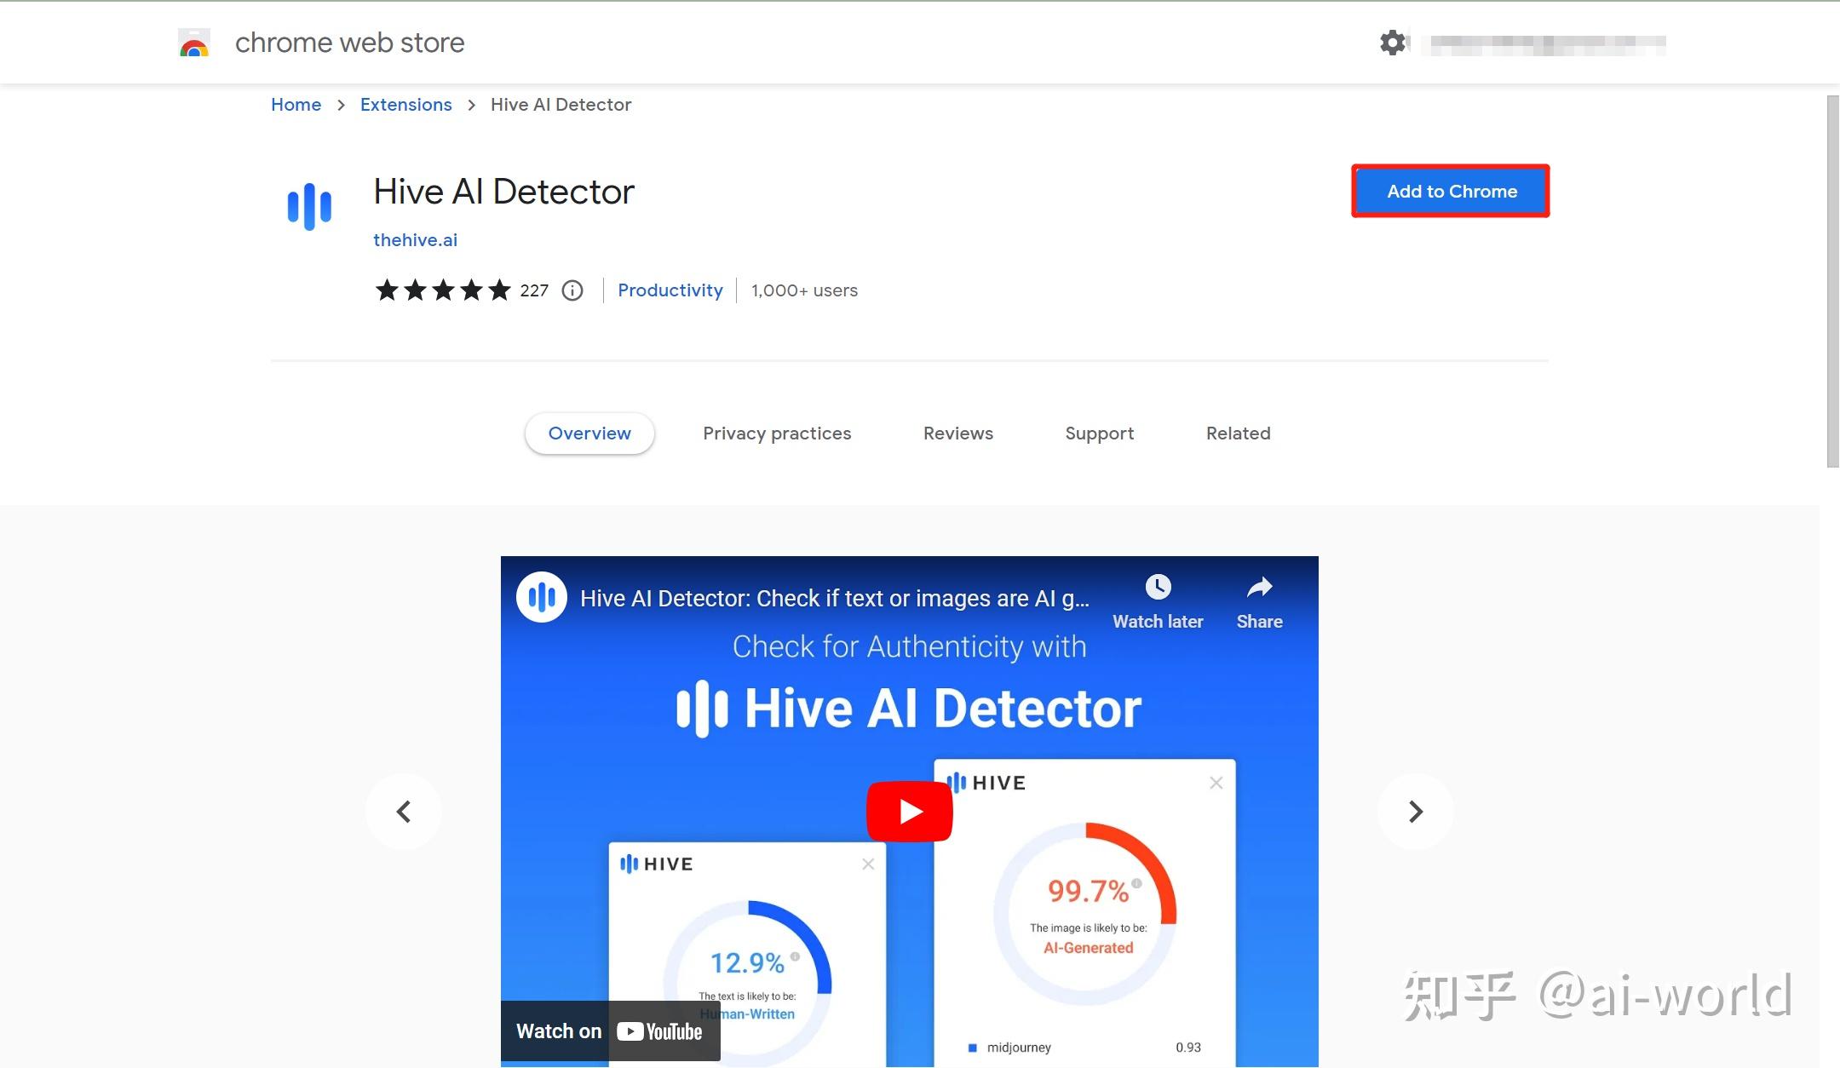The height and width of the screenshot is (1068, 1840).
Task: Expand the breadcrumb Extensions section
Action: (405, 104)
